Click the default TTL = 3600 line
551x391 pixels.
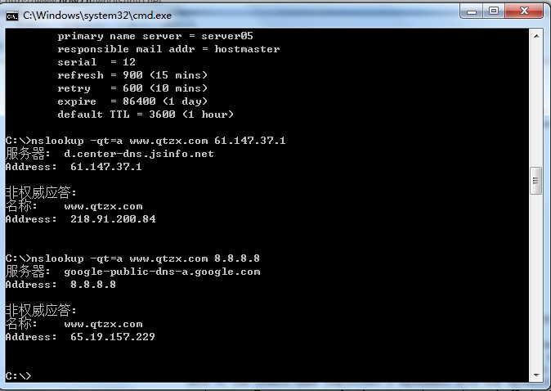point(146,115)
